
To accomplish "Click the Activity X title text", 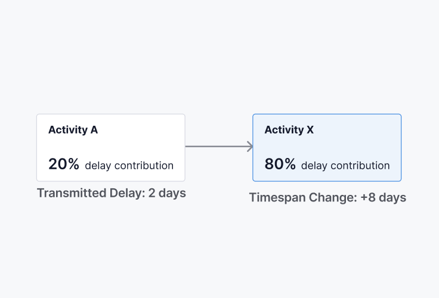I will click(x=289, y=130).
